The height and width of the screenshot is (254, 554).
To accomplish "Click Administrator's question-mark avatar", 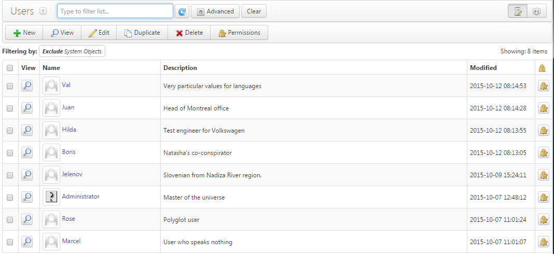I will pyautogui.click(x=51, y=197).
